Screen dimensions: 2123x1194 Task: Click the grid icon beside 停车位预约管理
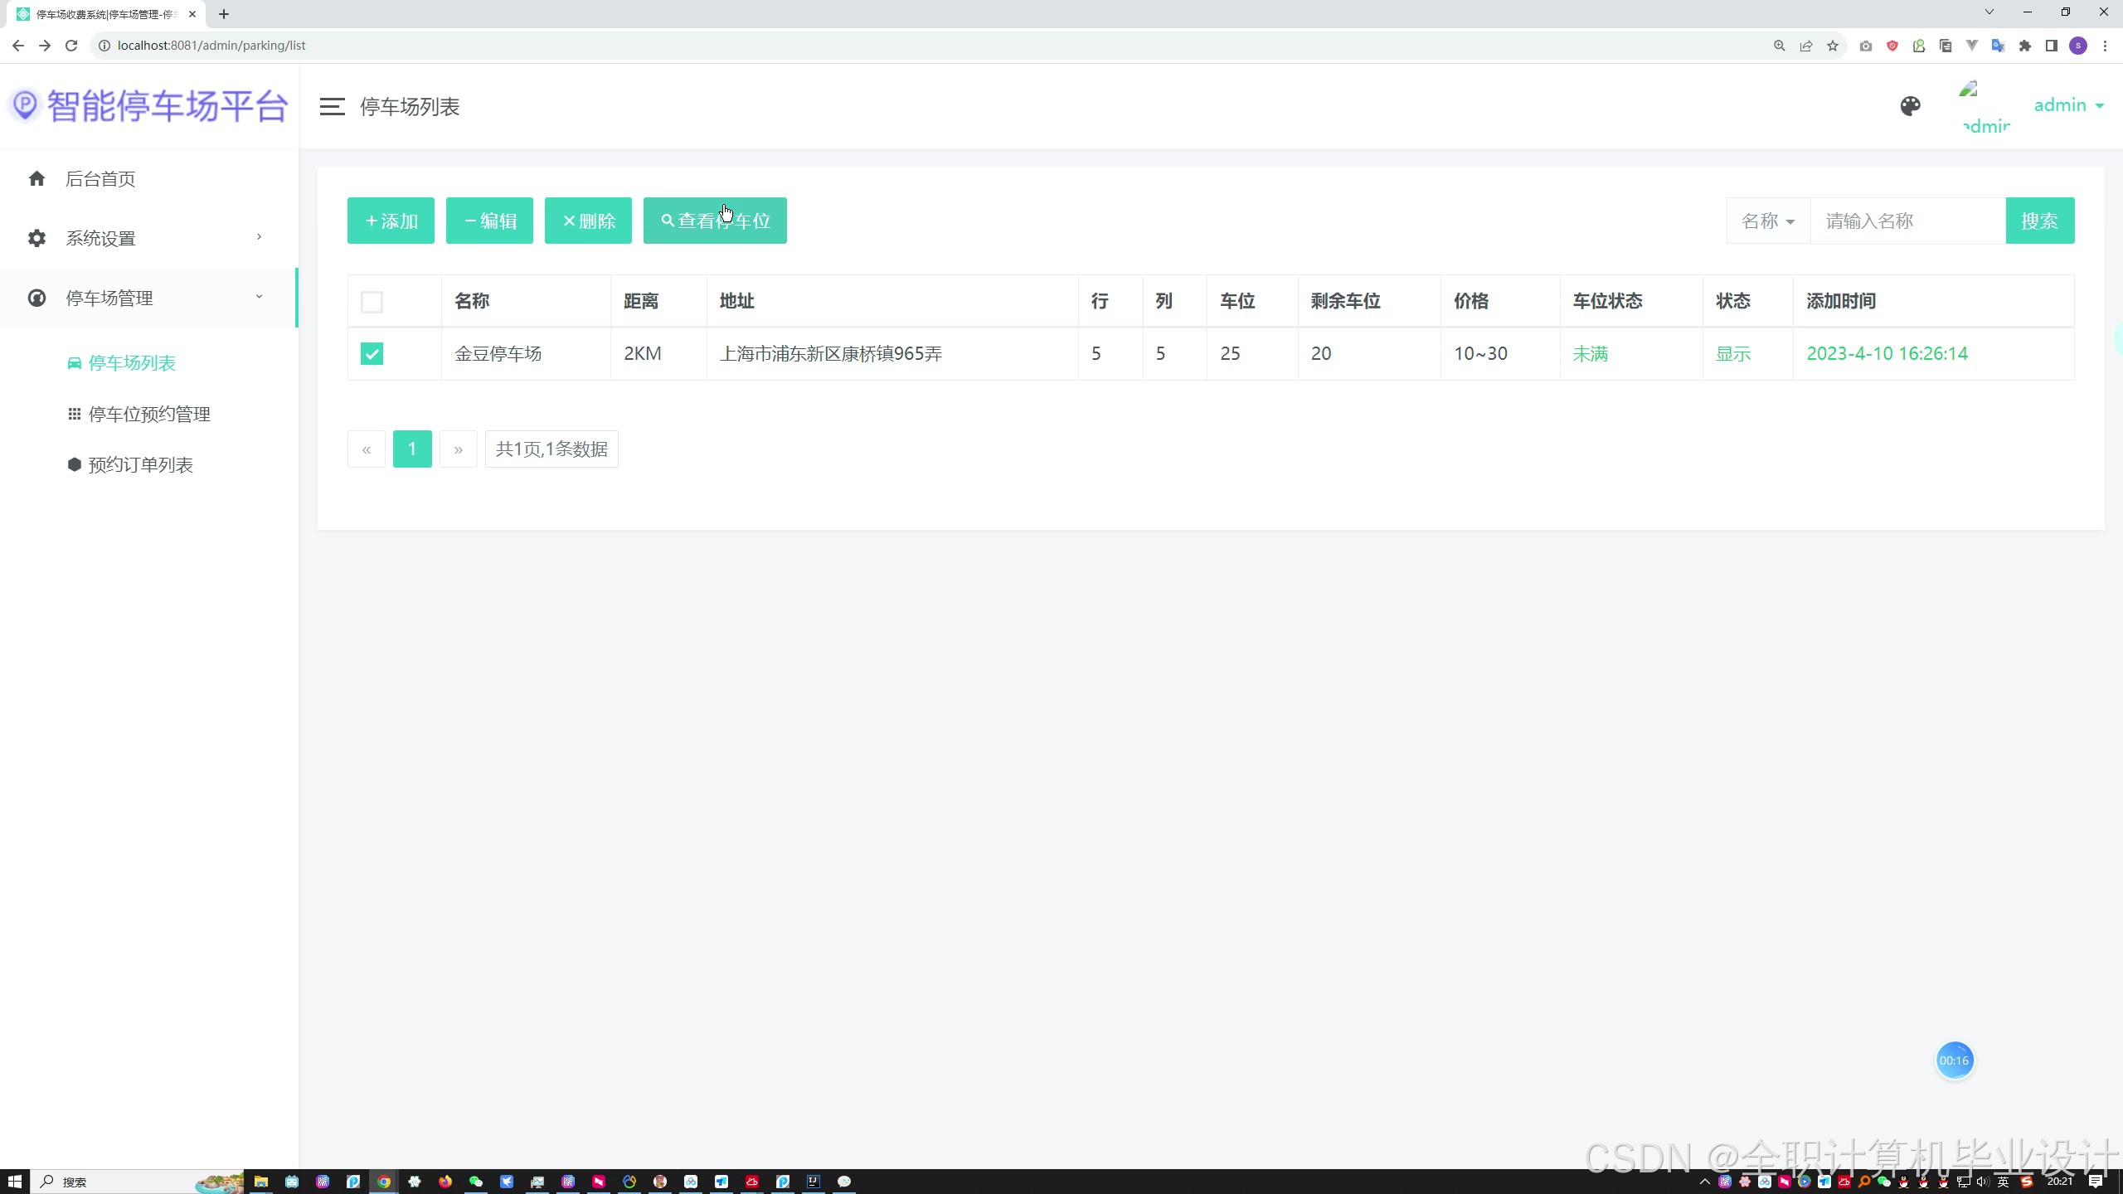[x=74, y=414]
